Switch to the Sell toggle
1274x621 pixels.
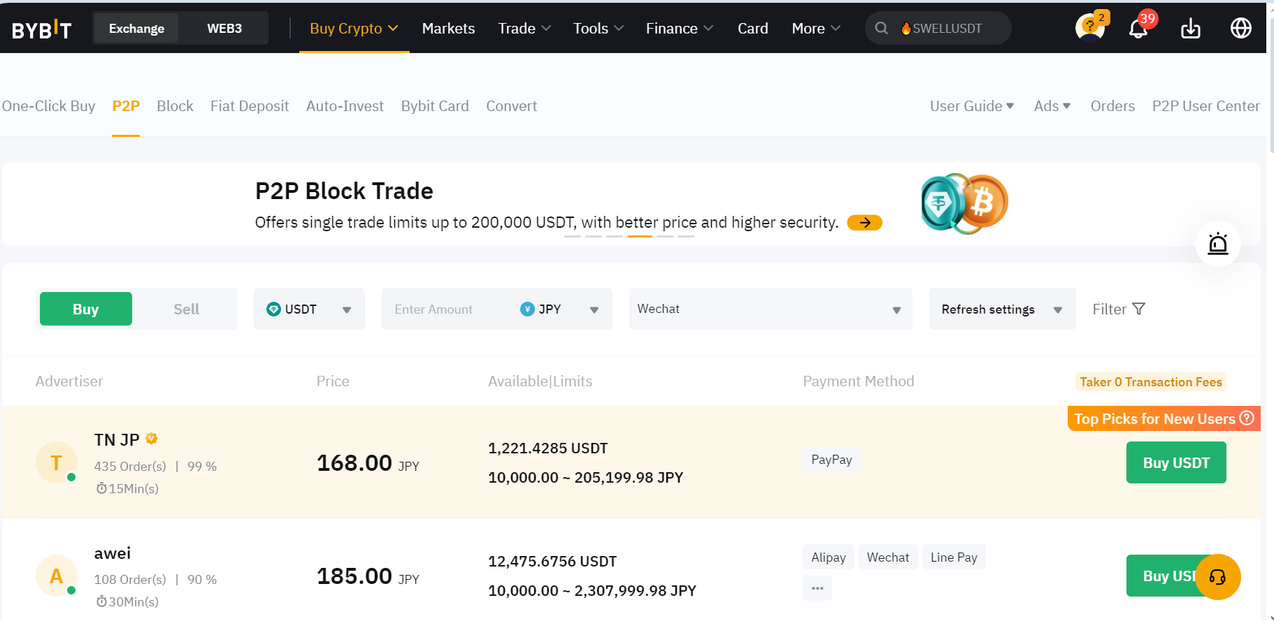(x=186, y=309)
